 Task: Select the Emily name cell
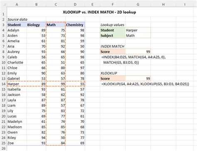(x=17, y=73)
